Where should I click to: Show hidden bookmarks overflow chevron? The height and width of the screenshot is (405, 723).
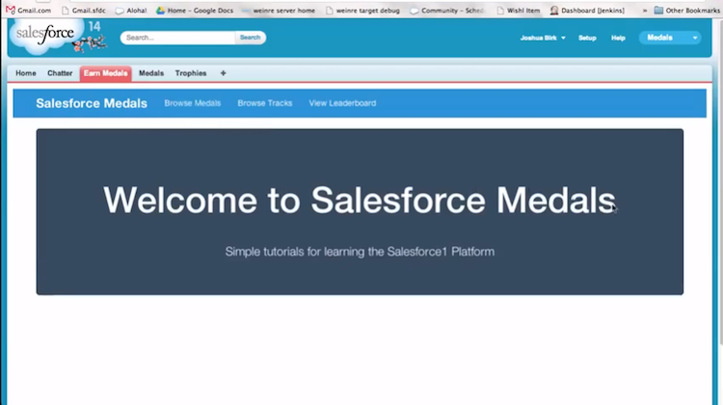(x=645, y=11)
